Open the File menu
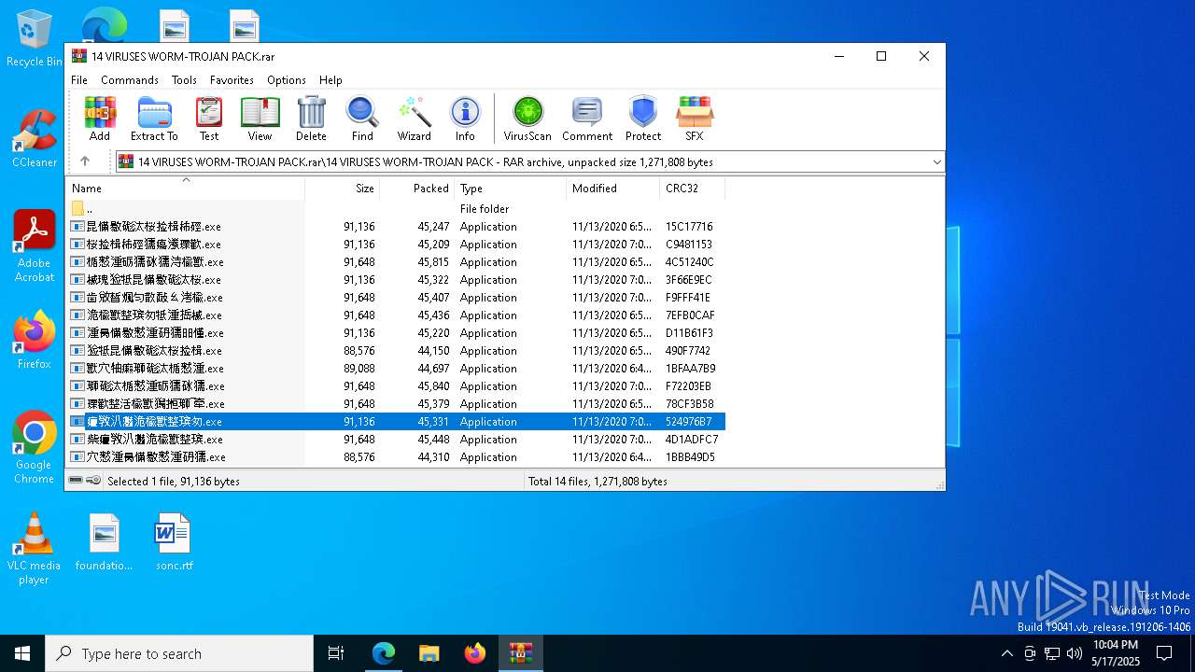The height and width of the screenshot is (672, 1195). tap(79, 80)
